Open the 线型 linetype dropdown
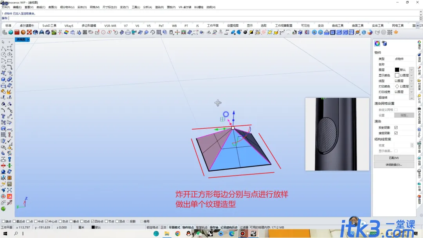The width and height of the screenshot is (423, 238). tap(411, 81)
